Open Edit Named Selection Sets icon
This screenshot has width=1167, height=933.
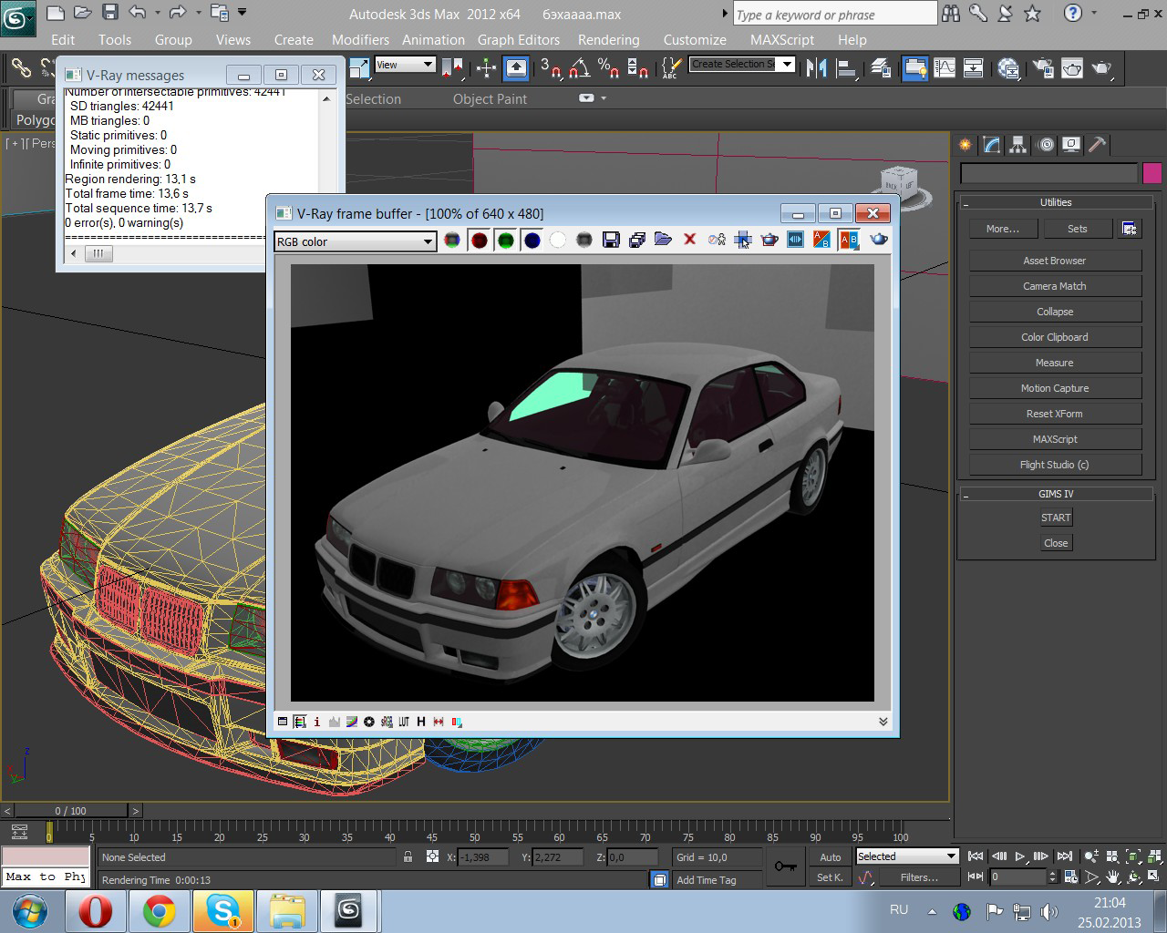coord(671,68)
